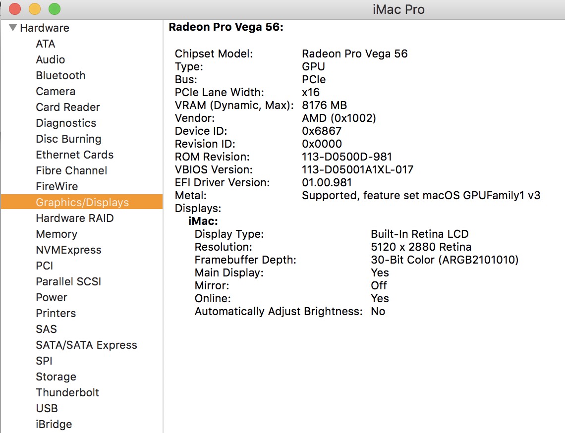Click the Vendor value AMD (0x1002)
565x433 pixels.
(x=339, y=118)
